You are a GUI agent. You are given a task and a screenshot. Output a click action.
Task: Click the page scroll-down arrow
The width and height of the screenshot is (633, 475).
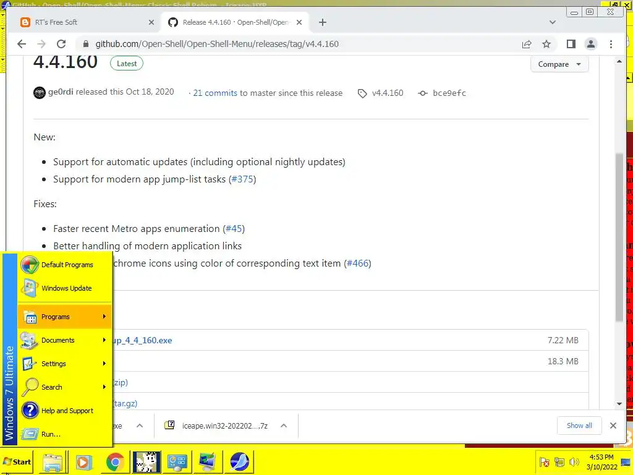click(619, 403)
